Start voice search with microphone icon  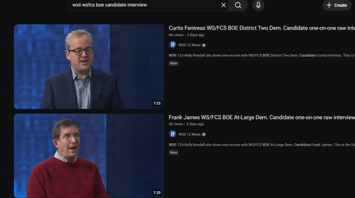tap(258, 5)
